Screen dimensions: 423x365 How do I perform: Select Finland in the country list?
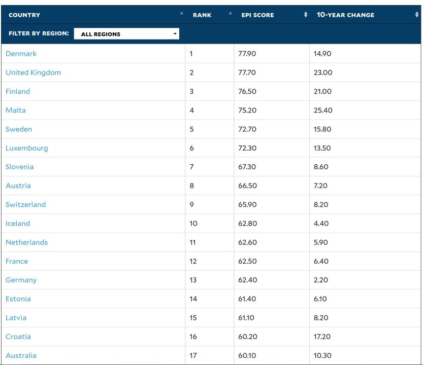(x=18, y=91)
